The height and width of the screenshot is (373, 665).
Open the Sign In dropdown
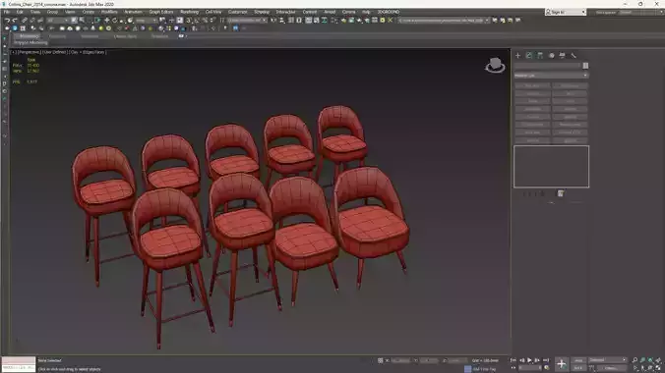coord(566,13)
